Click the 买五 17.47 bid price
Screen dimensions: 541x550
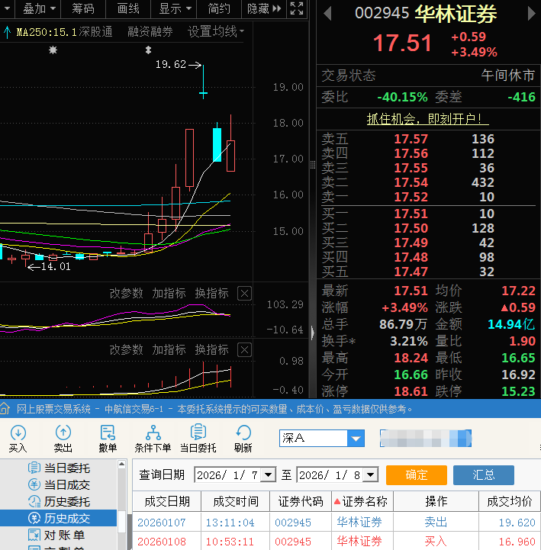(x=411, y=272)
